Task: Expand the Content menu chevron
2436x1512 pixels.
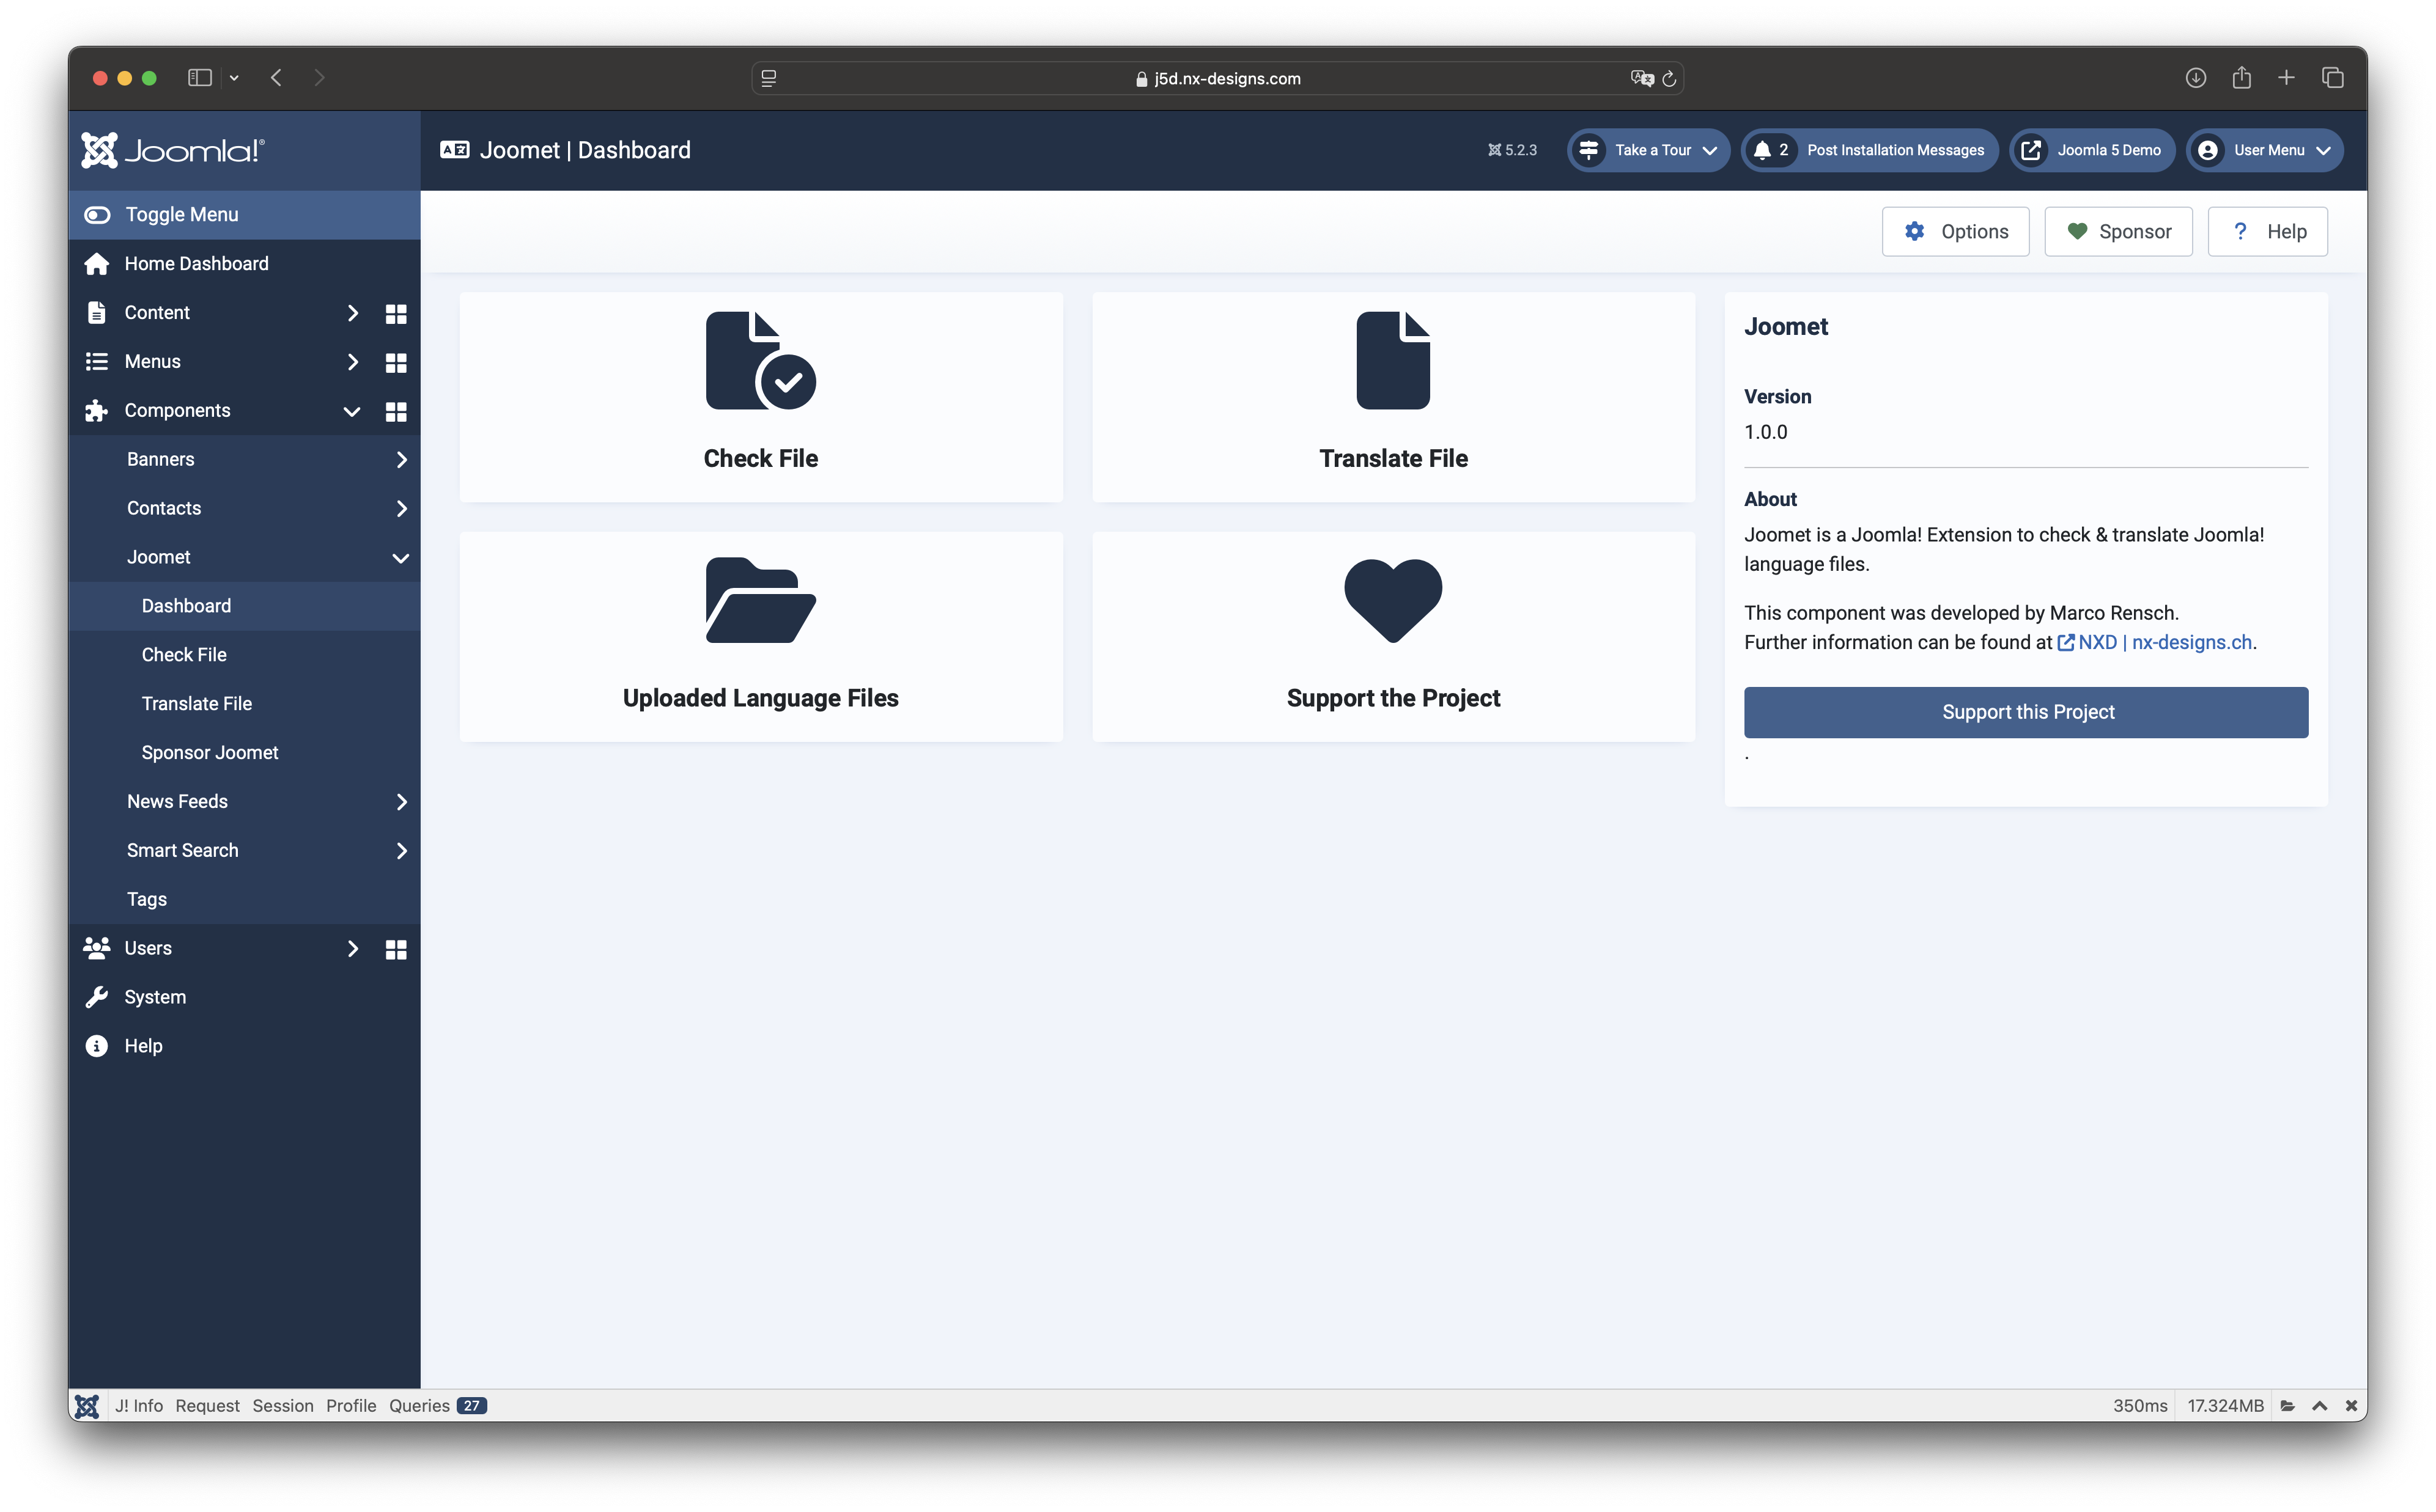Action: point(352,313)
